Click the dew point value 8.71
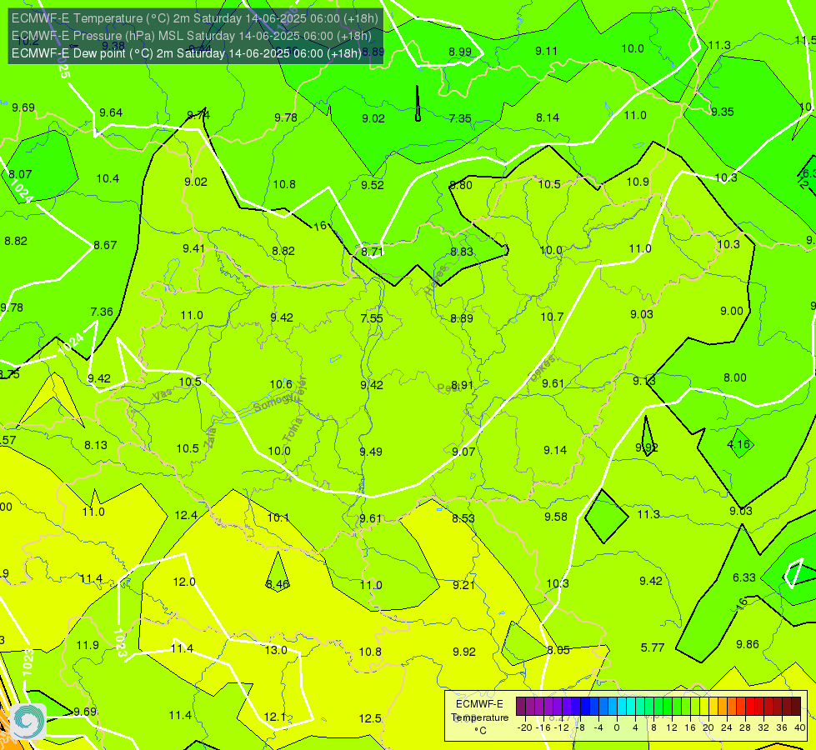The height and width of the screenshot is (750, 816). pos(373,252)
